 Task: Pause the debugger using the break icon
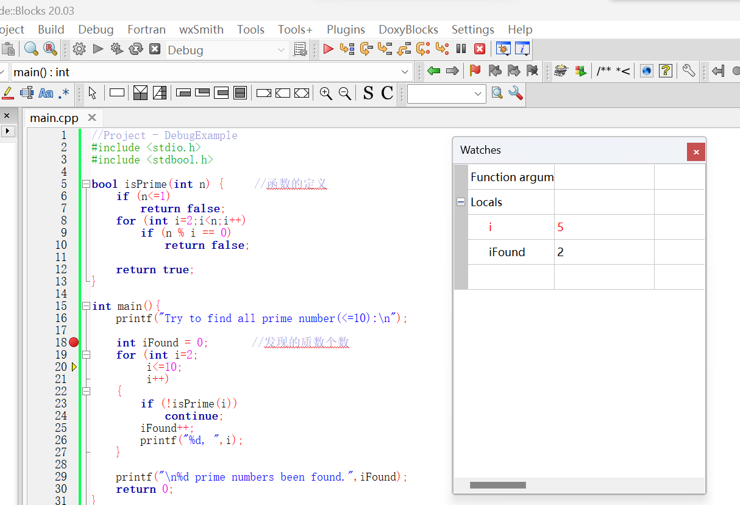click(461, 49)
